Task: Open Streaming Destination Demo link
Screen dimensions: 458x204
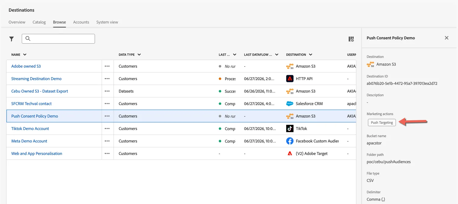Action: point(36,79)
